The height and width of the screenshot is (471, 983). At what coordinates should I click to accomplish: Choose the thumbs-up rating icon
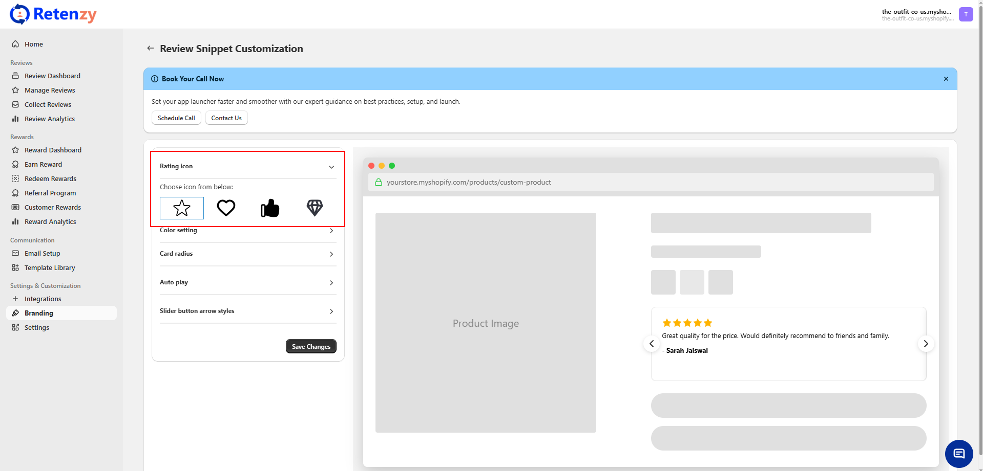click(x=270, y=208)
